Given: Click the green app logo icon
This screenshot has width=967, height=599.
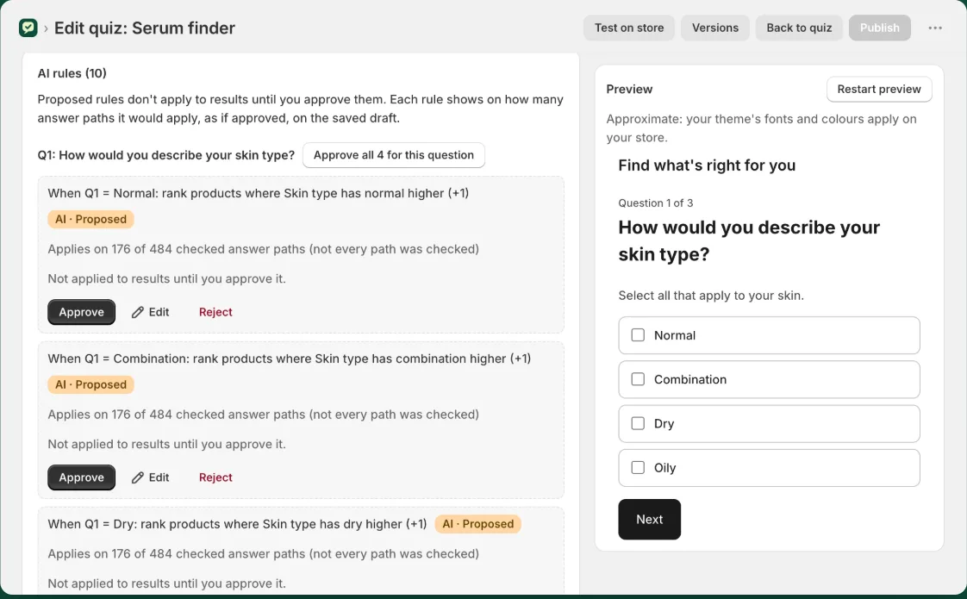Looking at the screenshot, I should point(28,28).
